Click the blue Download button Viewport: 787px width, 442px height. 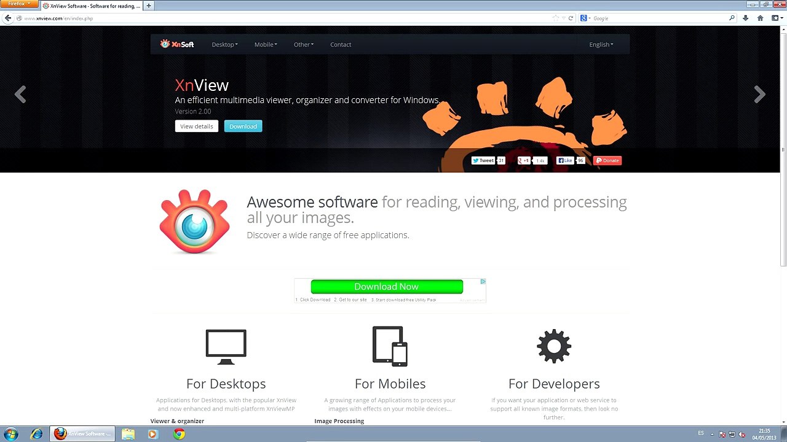(x=243, y=126)
